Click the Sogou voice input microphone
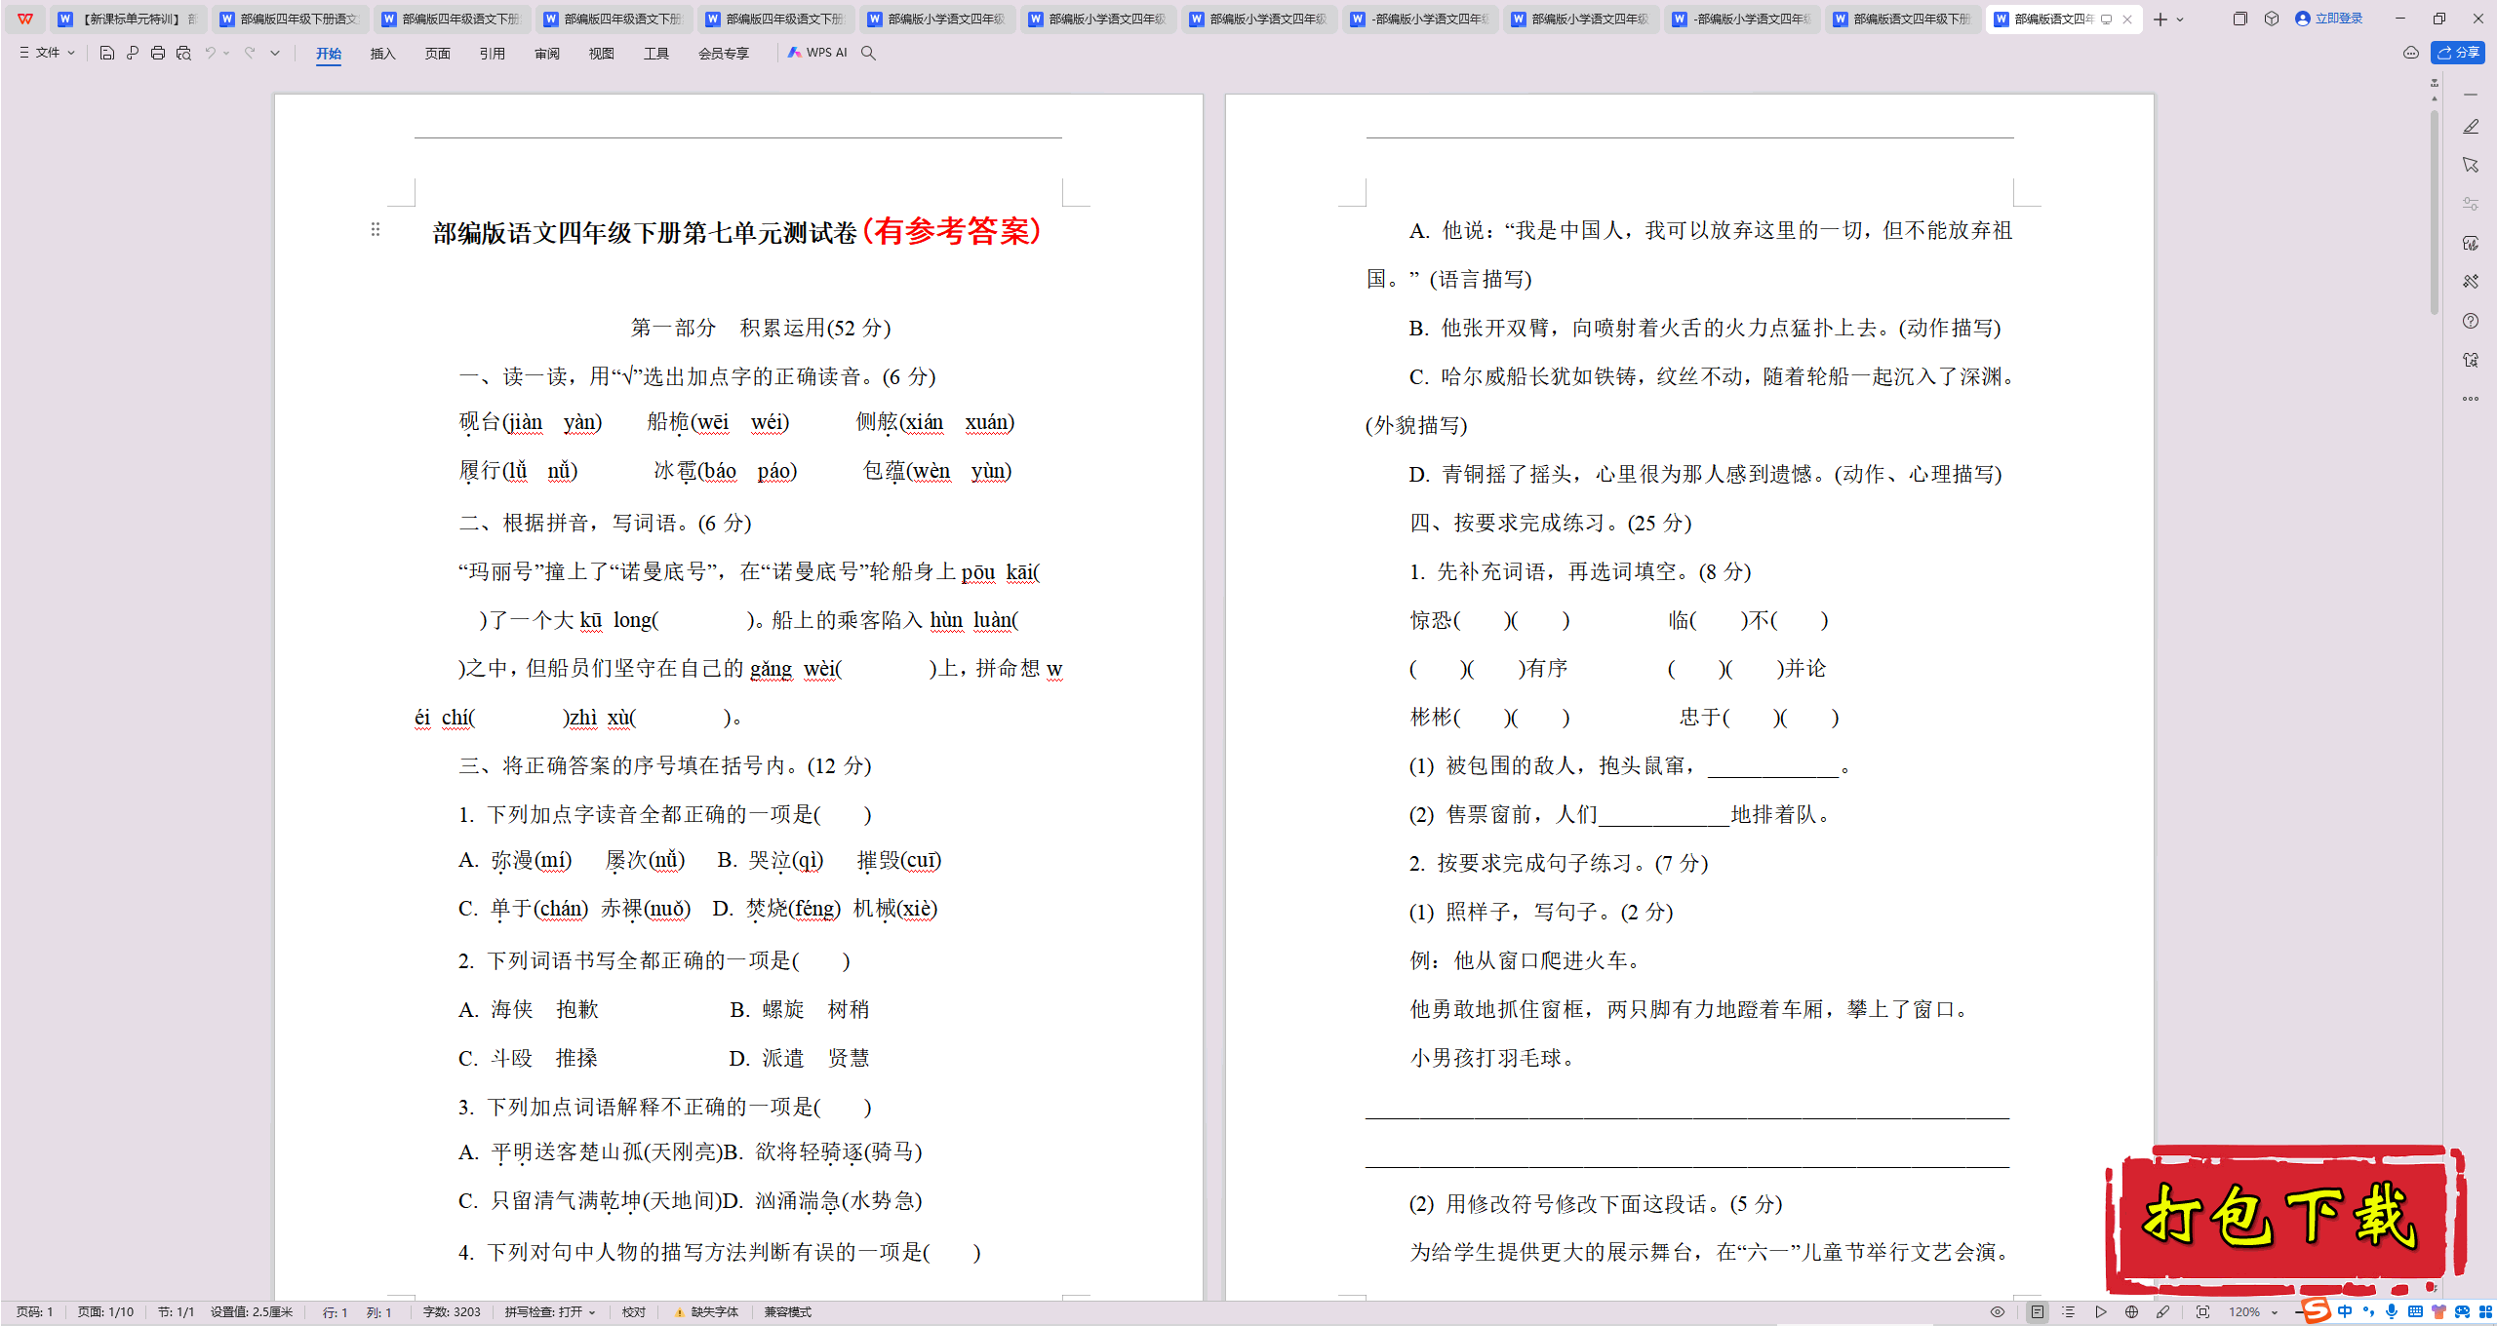The width and height of the screenshot is (2497, 1326). pyautogui.click(x=2392, y=1312)
